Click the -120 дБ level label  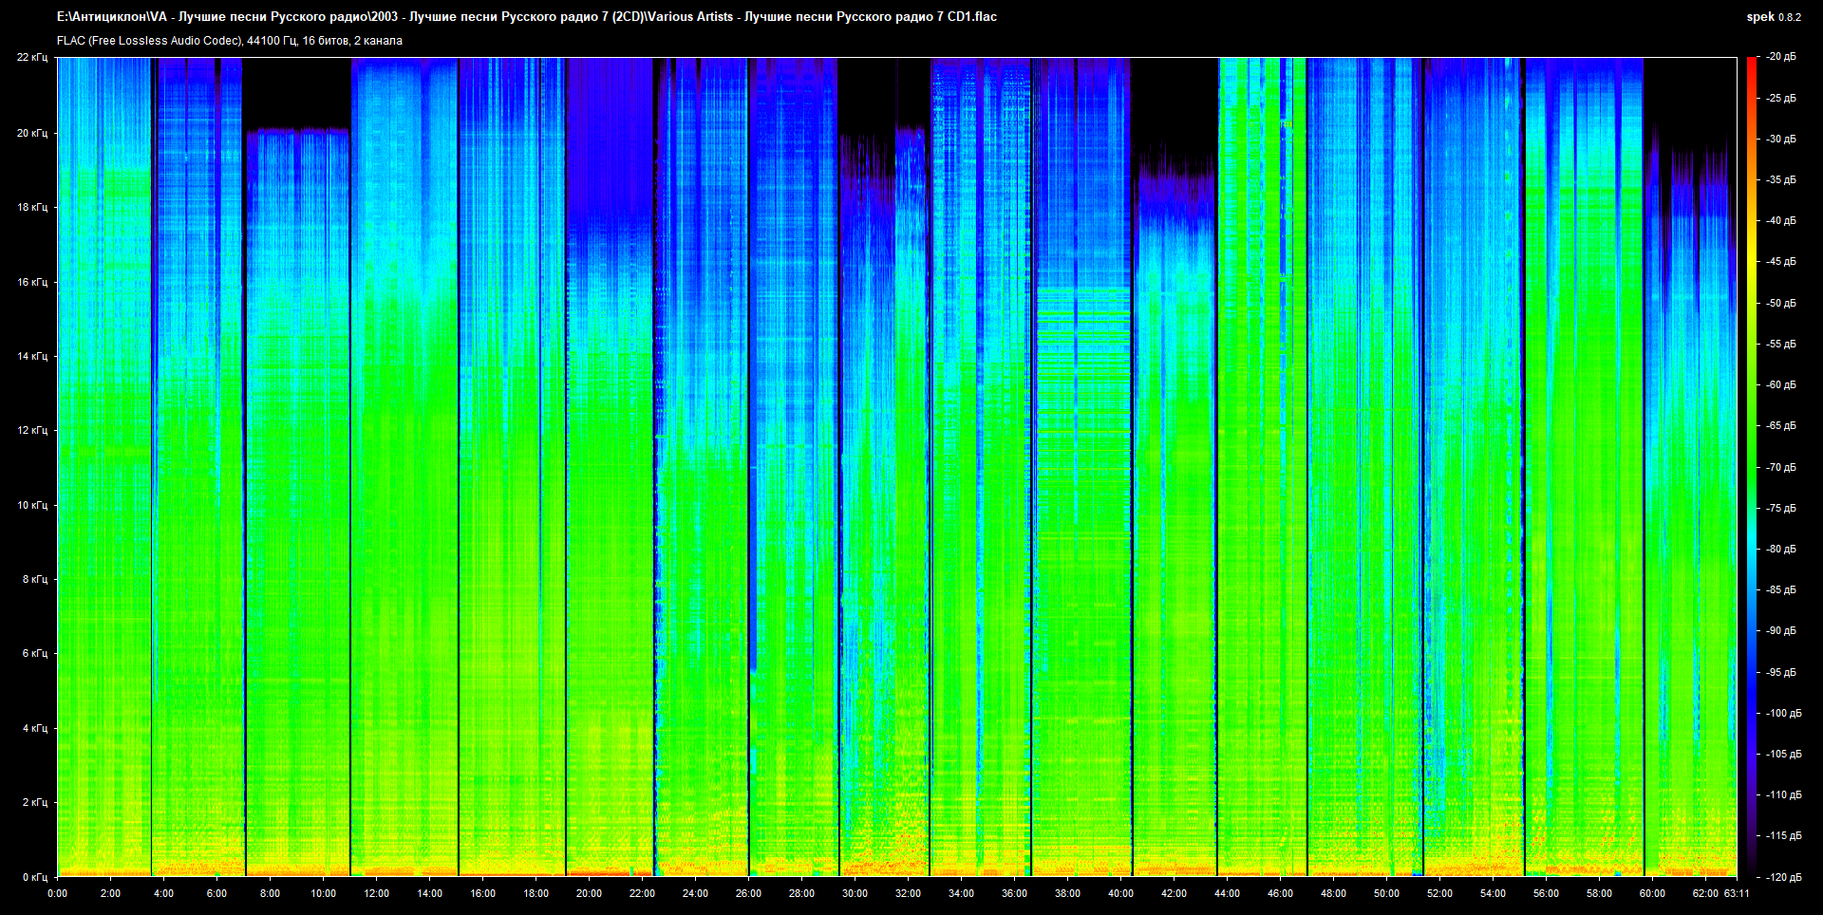coord(1782,877)
